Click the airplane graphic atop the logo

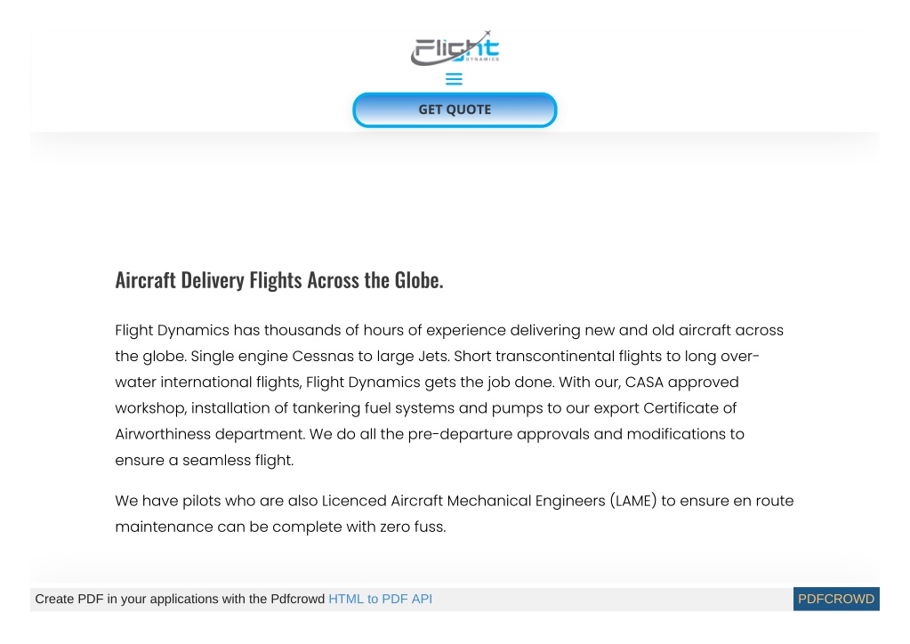[487, 34]
